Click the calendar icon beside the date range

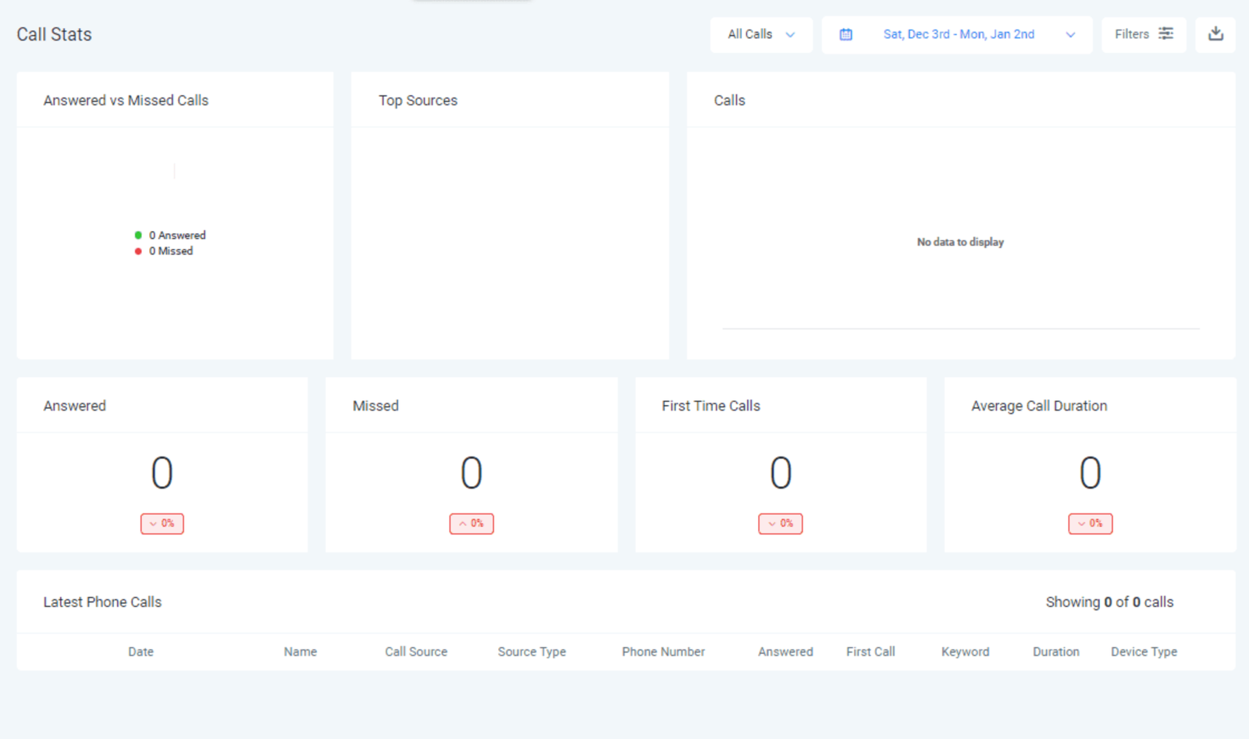[x=845, y=34]
